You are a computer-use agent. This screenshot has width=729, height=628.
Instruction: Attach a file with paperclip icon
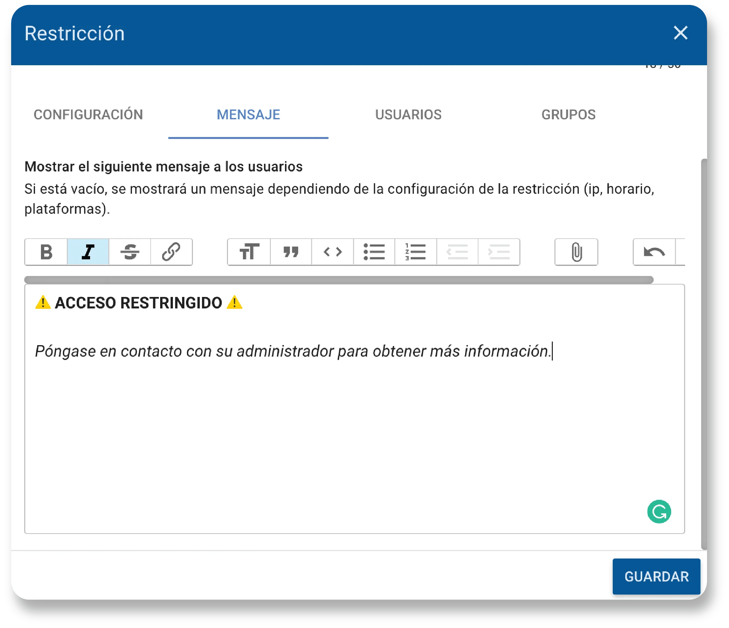tap(576, 252)
